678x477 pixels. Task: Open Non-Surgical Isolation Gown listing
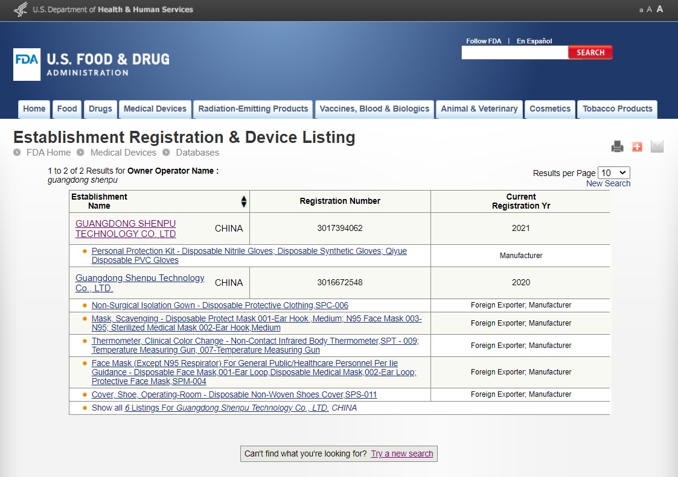(220, 306)
